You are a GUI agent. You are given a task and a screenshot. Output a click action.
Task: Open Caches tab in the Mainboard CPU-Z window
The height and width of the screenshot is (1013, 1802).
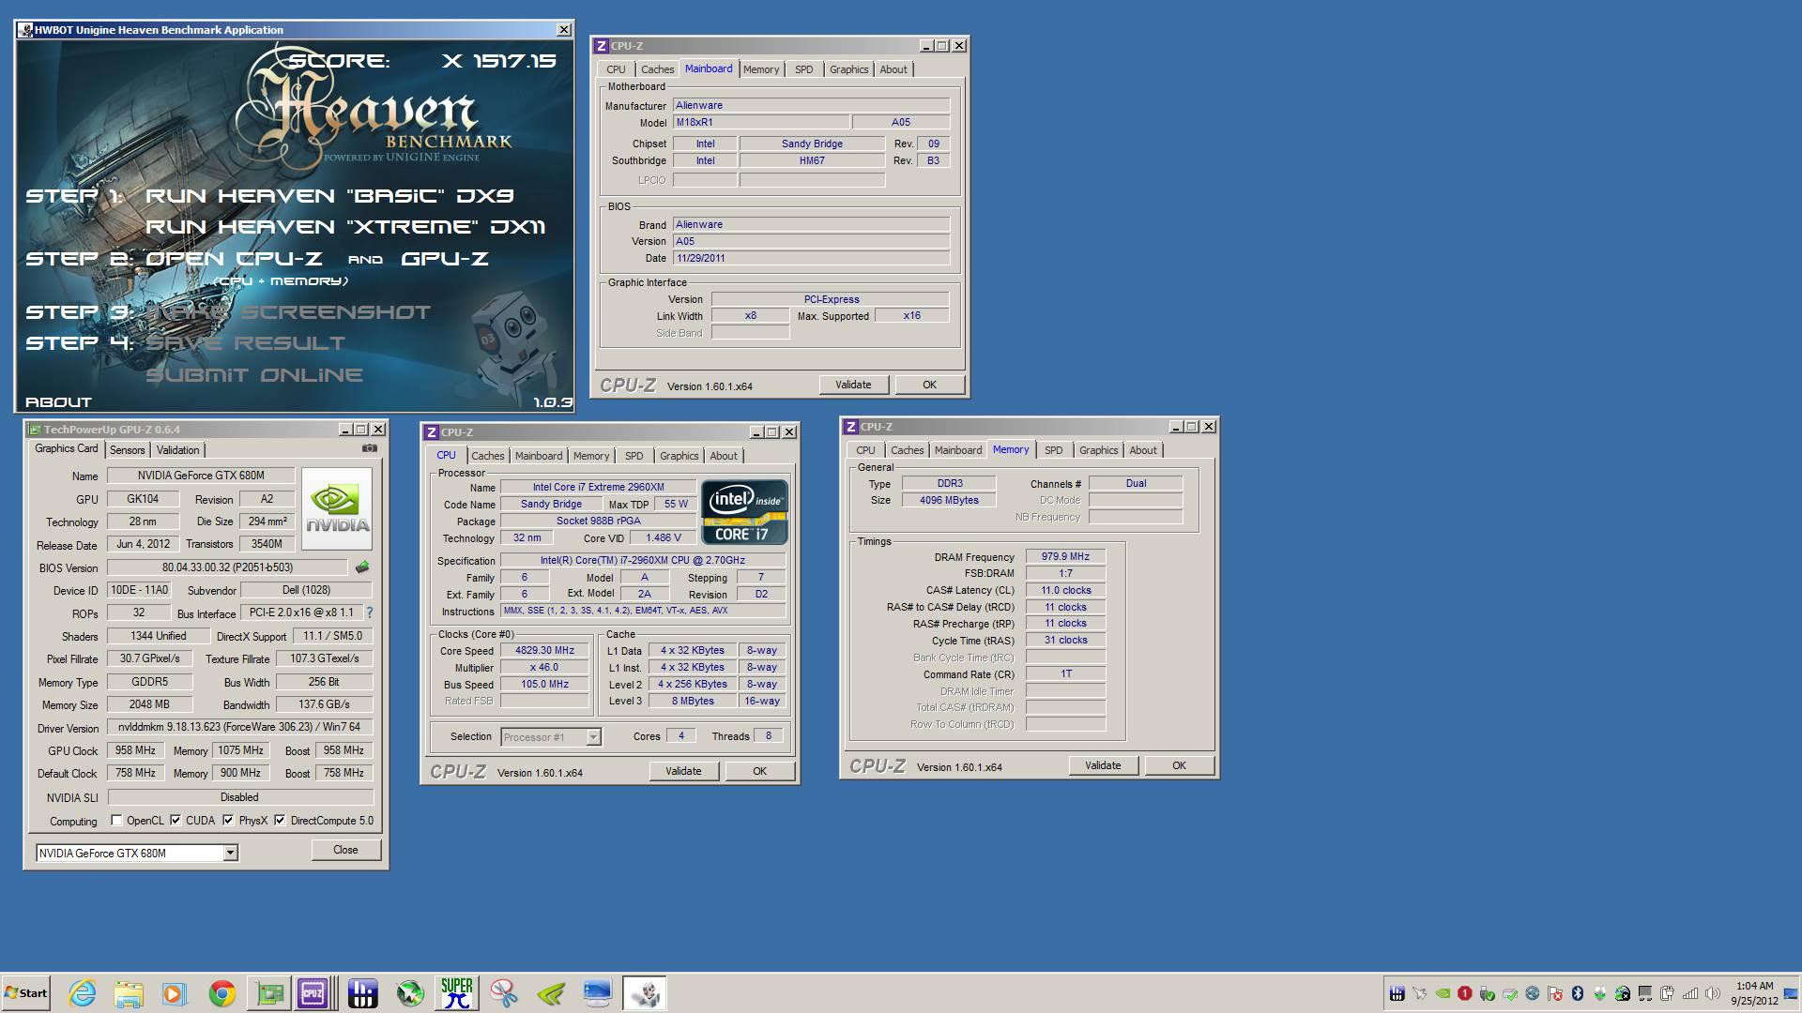[x=657, y=69]
